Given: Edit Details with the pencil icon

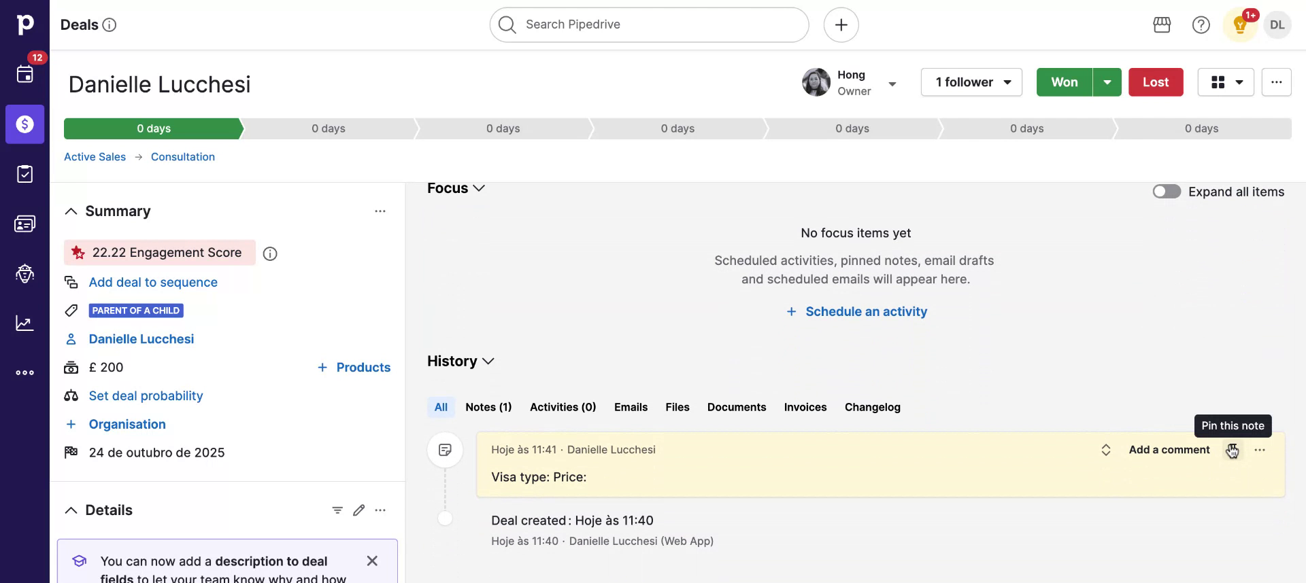Looking at the screenshot, I should (x=359, y=510).
